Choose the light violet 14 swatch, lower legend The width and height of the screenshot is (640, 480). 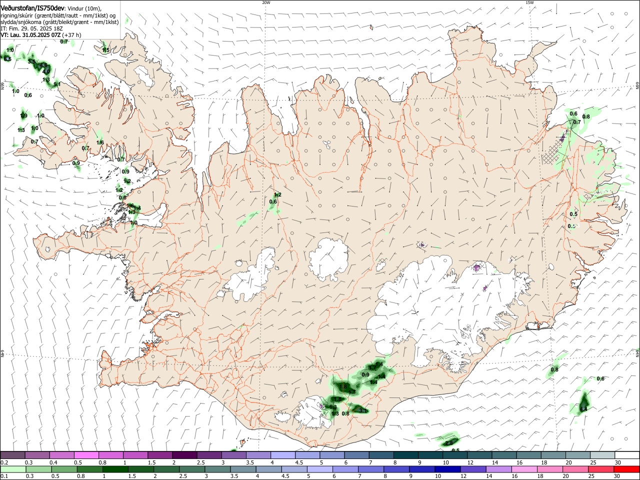pos(499,469)
